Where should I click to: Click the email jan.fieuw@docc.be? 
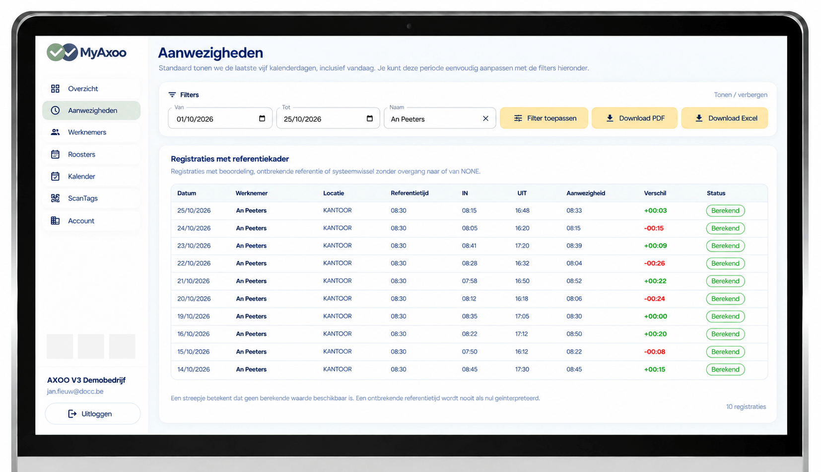click(x=75, y=391)
